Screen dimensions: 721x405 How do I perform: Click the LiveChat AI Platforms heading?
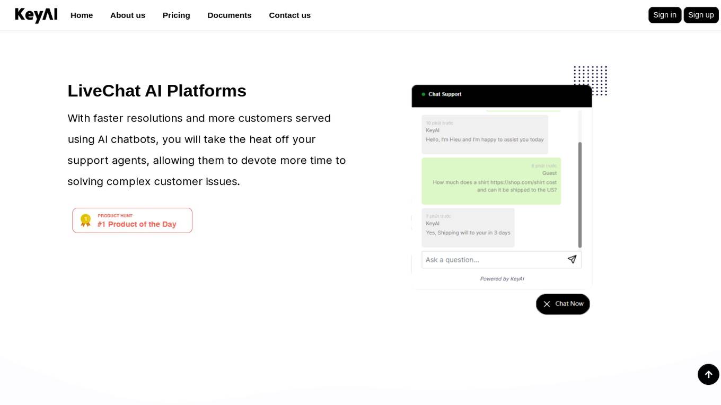[157, 91]
